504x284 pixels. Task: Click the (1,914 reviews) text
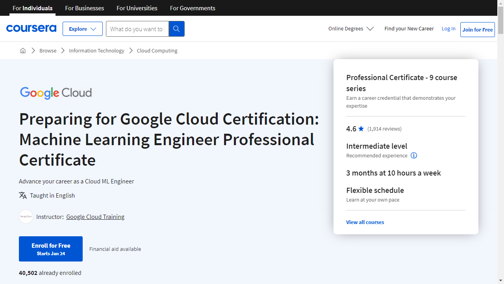384,129
